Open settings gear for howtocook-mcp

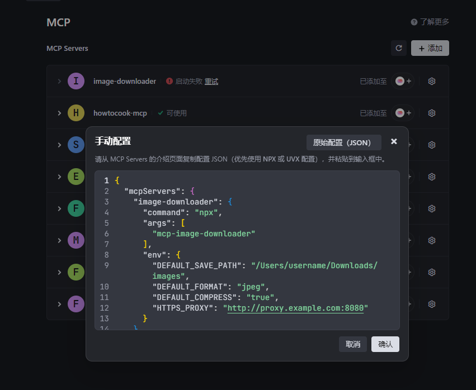pyautogui.click(x=432, y=113)
